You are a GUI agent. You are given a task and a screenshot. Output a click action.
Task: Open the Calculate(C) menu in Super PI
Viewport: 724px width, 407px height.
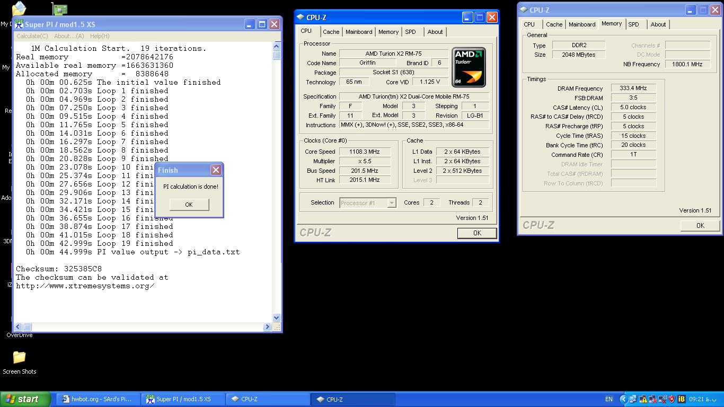coord(32,36)
